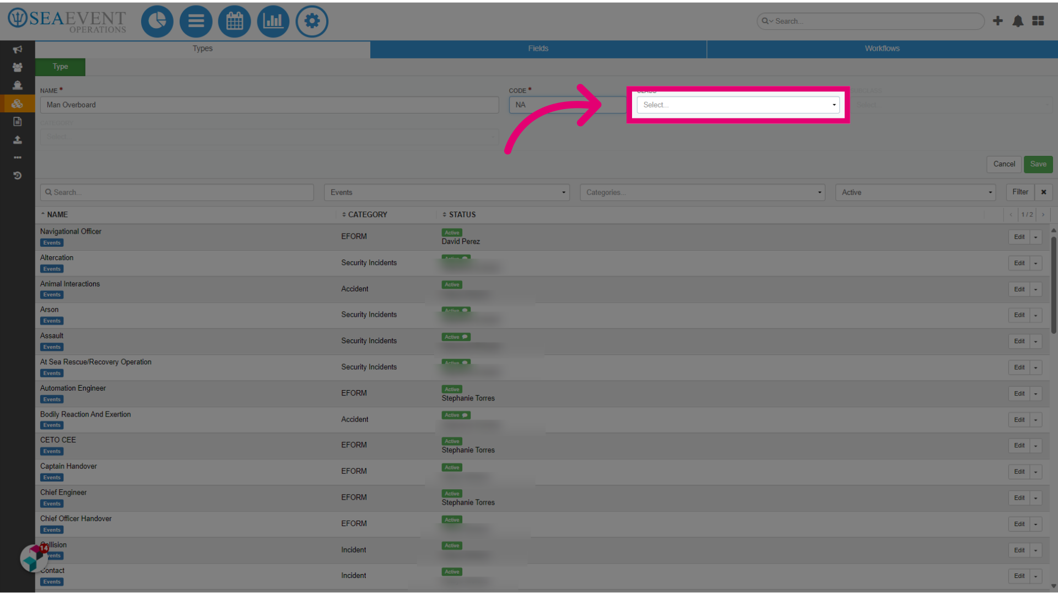Expand Edit options for Altercation row
The width and height of the screenshot is (1058, 595).
pyautogui.click(x=1036, y=263)
